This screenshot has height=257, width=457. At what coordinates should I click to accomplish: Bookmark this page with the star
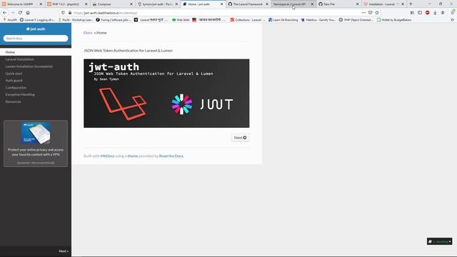coord(377,13)
